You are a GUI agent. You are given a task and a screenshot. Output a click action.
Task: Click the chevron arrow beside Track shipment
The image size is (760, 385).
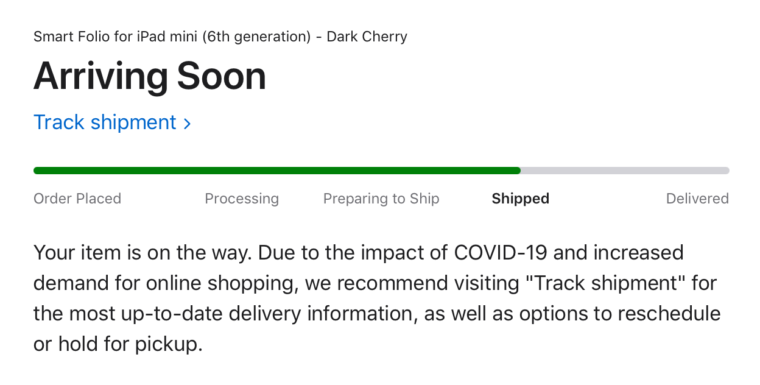click(x=187, y=124)
